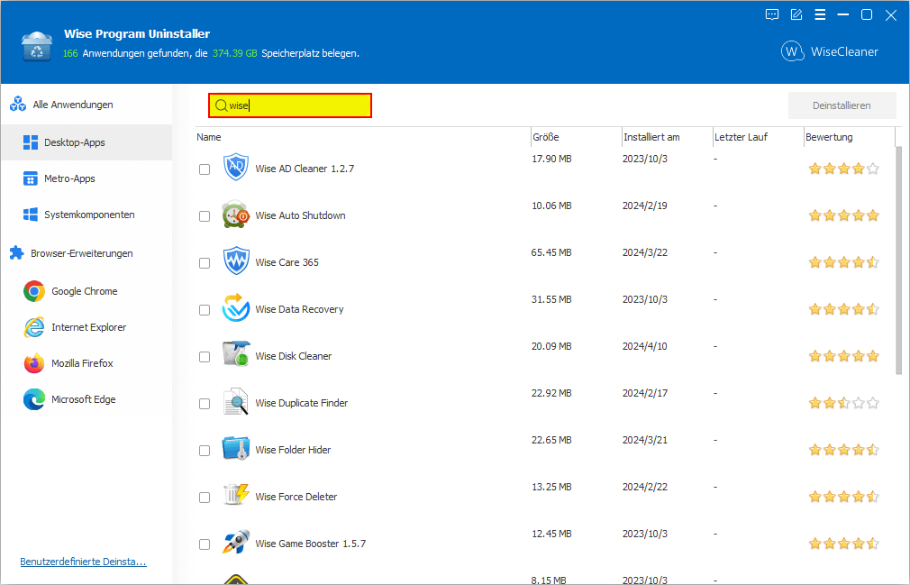Click the search magnifier icon
910x585 pixels.
(x=221, y=105)
